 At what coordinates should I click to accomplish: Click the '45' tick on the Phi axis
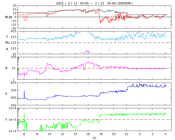tap(14, 54)
